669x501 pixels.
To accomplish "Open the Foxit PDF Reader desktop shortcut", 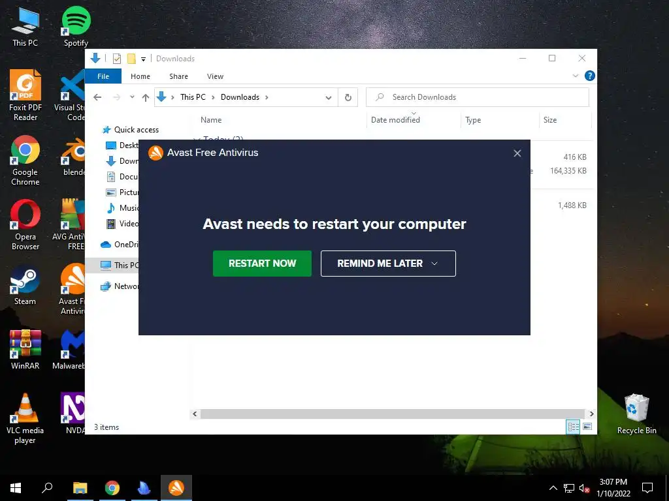I will point(25,95).
